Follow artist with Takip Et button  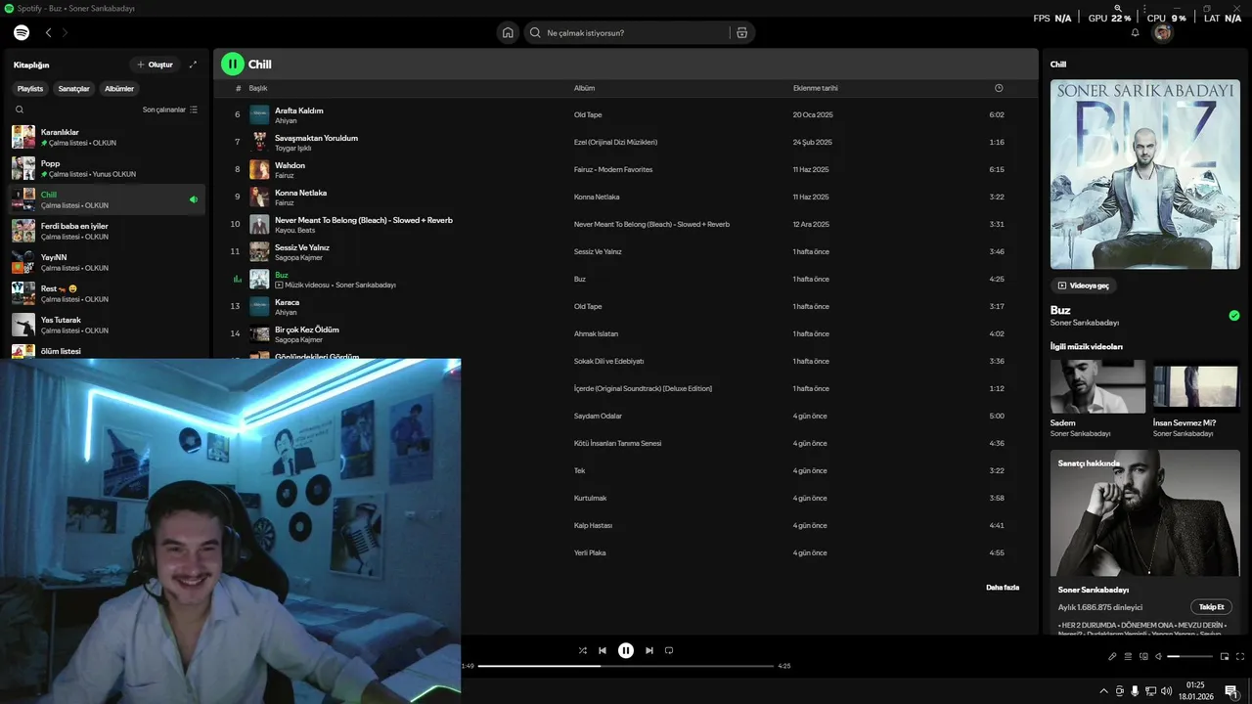1211,607
